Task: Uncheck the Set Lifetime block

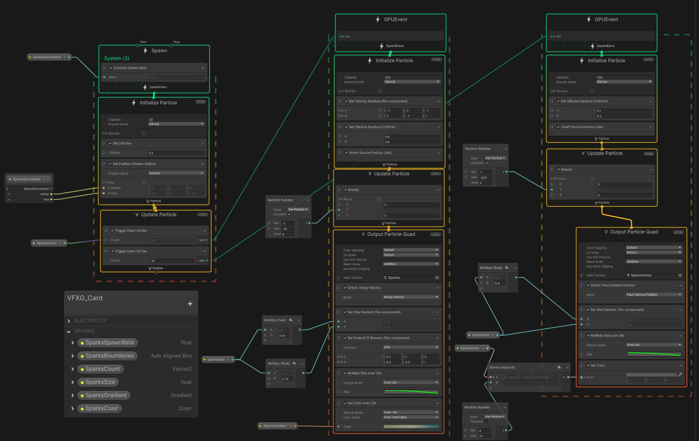Action: pyautogui.click(x=110, y=143)
